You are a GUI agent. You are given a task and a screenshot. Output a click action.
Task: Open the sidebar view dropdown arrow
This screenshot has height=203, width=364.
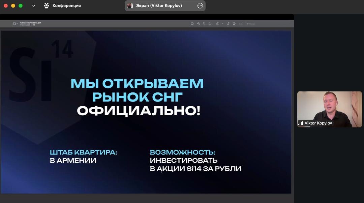(17, 24)
